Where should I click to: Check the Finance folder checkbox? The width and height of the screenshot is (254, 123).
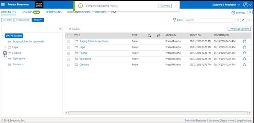(69, 53)
